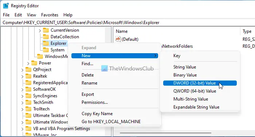Click the Realtek folder icon

(x=28, y=76)
